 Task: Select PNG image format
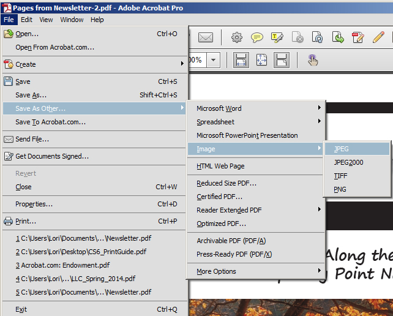click(x=340, y=189)
